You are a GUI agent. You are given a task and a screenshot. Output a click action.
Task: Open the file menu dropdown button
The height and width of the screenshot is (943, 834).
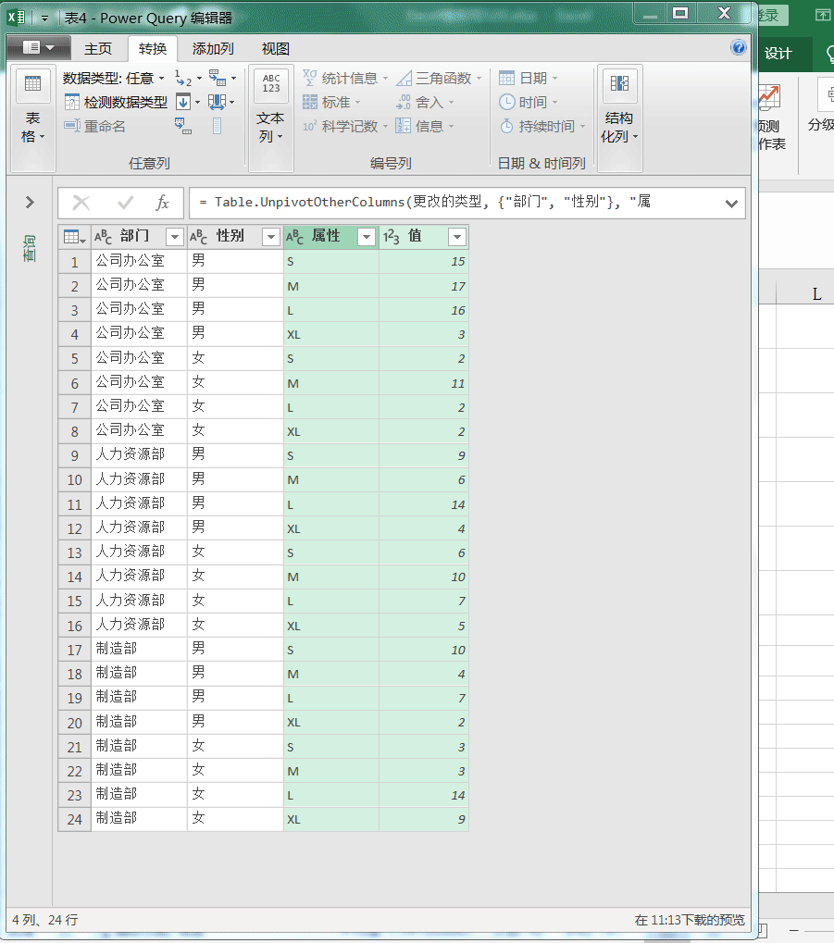39,47
